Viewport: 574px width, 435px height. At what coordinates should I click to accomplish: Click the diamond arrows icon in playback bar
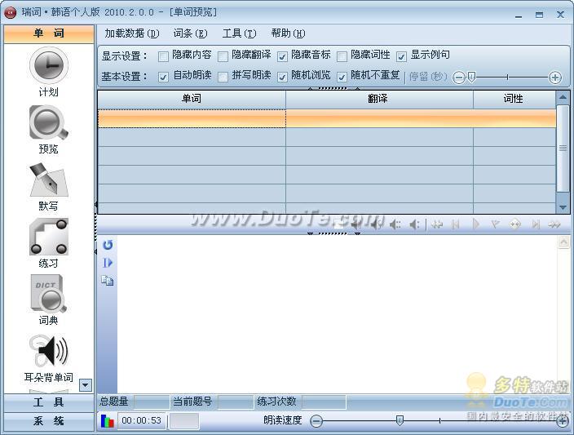pyautogui.click(x=515, y=224)
